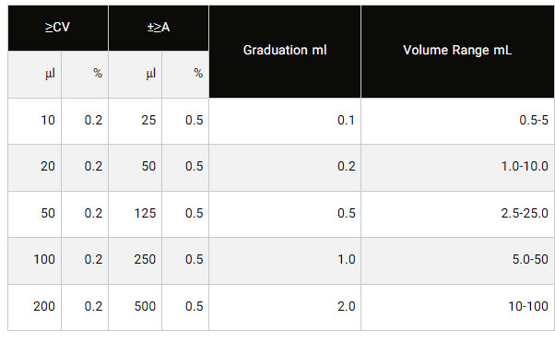The height and width of the screenshot is (342, 555).
Task: Select the 5.0-50 volume range cell
Action: pos(457,261)
